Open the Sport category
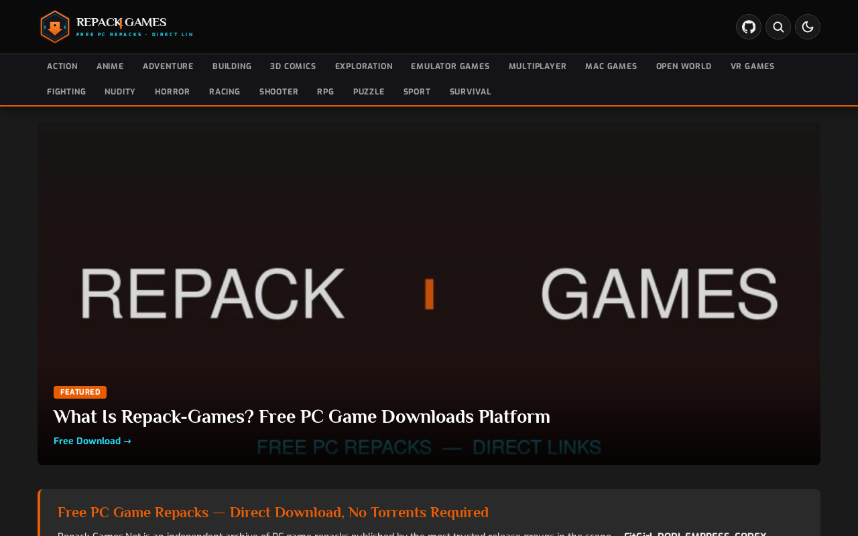 point(417,92)
